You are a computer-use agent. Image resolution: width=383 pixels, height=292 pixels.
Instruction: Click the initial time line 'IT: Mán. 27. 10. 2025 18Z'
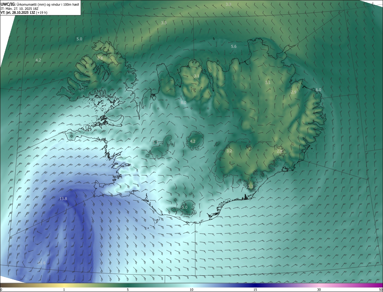[19, 8]
